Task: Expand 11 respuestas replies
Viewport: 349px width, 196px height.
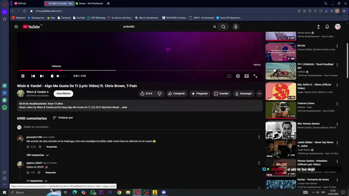Action: point(37,181)
